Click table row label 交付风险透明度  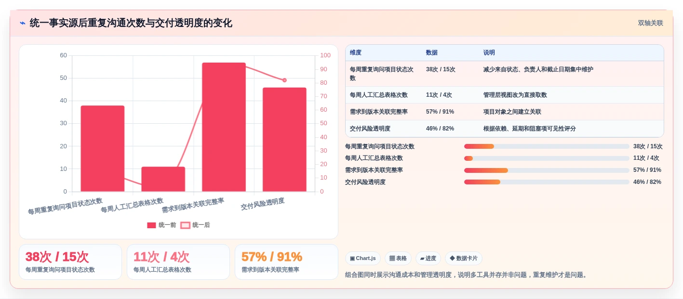tap(370, 129)
